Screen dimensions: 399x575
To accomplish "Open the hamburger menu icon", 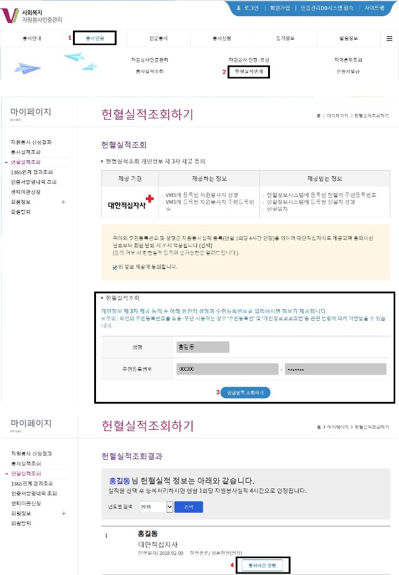I will (x=390, y=39).
